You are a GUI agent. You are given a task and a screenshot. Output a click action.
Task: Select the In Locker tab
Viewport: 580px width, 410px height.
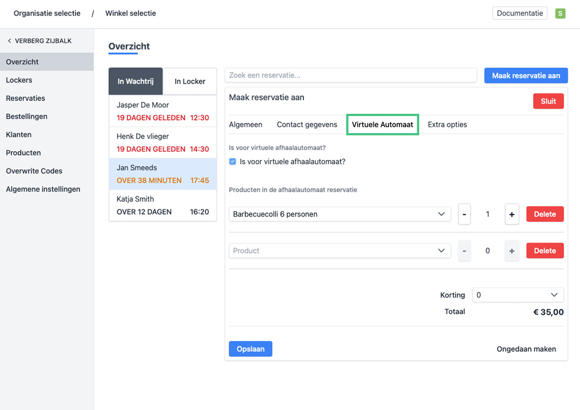tap(190, 81)
